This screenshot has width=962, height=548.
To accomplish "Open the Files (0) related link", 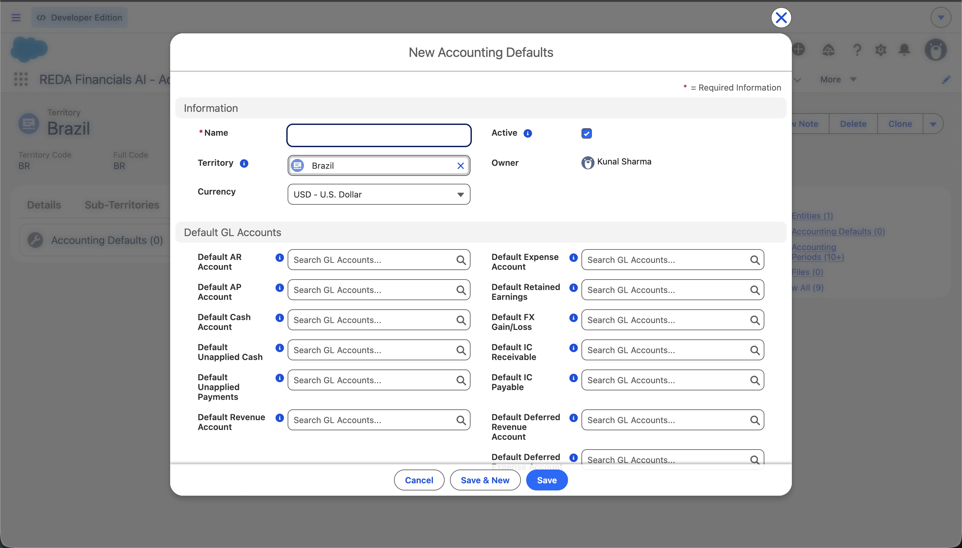I will pyautogui.click(x=807, y=272).
